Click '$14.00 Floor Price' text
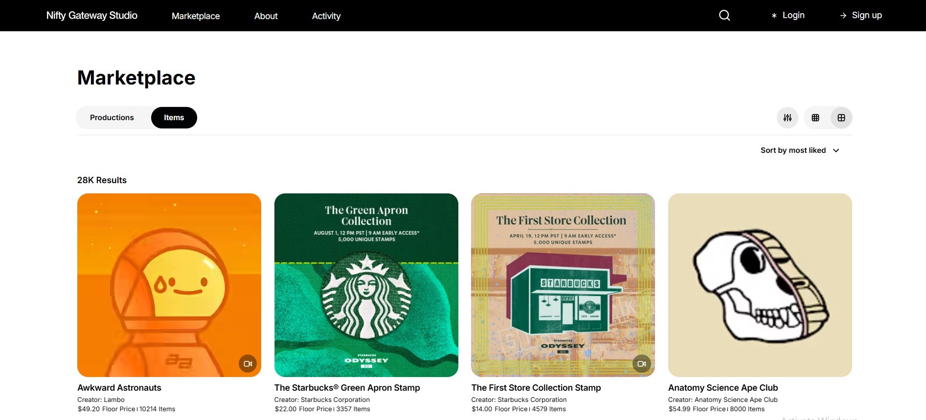 click(x=500, y=409)
